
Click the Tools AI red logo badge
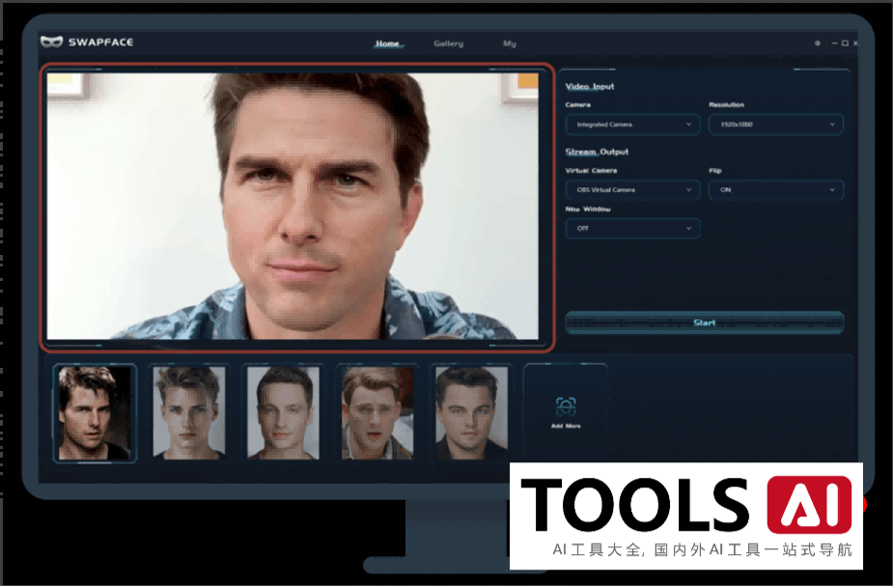tap(810, 505)
